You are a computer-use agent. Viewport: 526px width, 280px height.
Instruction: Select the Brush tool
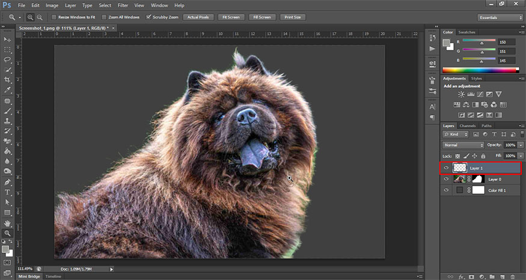[7, 111]
